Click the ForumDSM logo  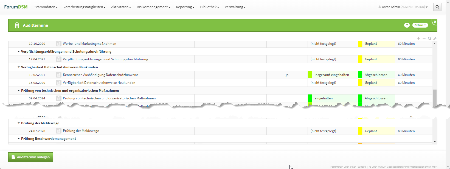tap(16, 7)
